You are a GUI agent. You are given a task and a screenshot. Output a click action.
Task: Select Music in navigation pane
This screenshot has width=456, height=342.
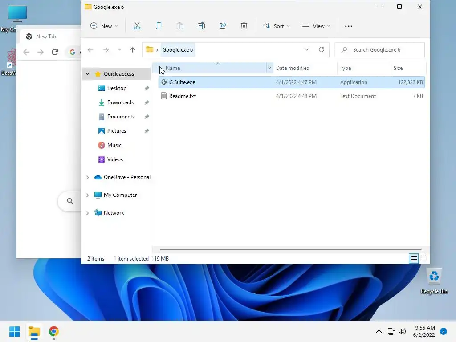[x=114, y=145]
